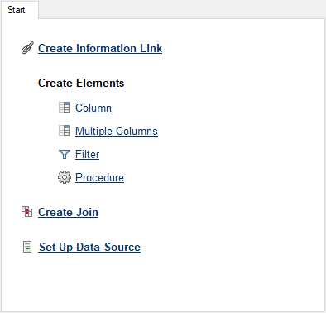326x313 pixels.
Task: Click the empty area below Set Up Data Source
Action: pyautogui.click(x=163, y=284)
